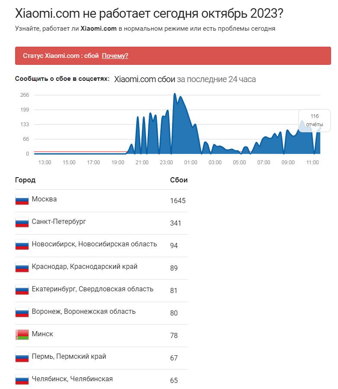
Task: Click the 1645 outage count
Action: click(178, 201)
